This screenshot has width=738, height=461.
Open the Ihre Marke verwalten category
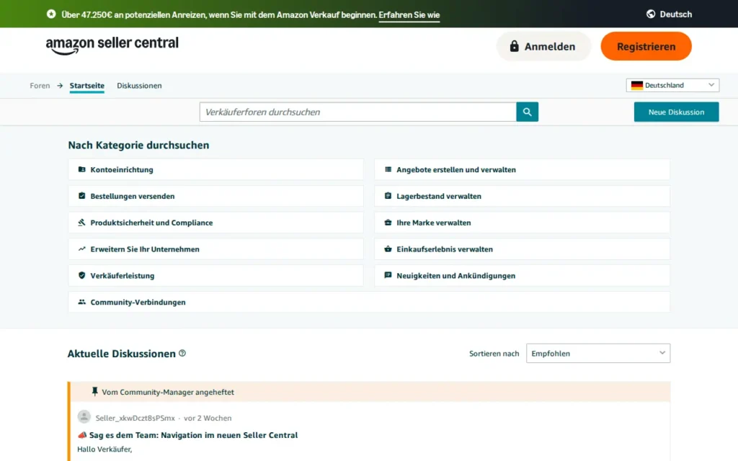(522, 223)
